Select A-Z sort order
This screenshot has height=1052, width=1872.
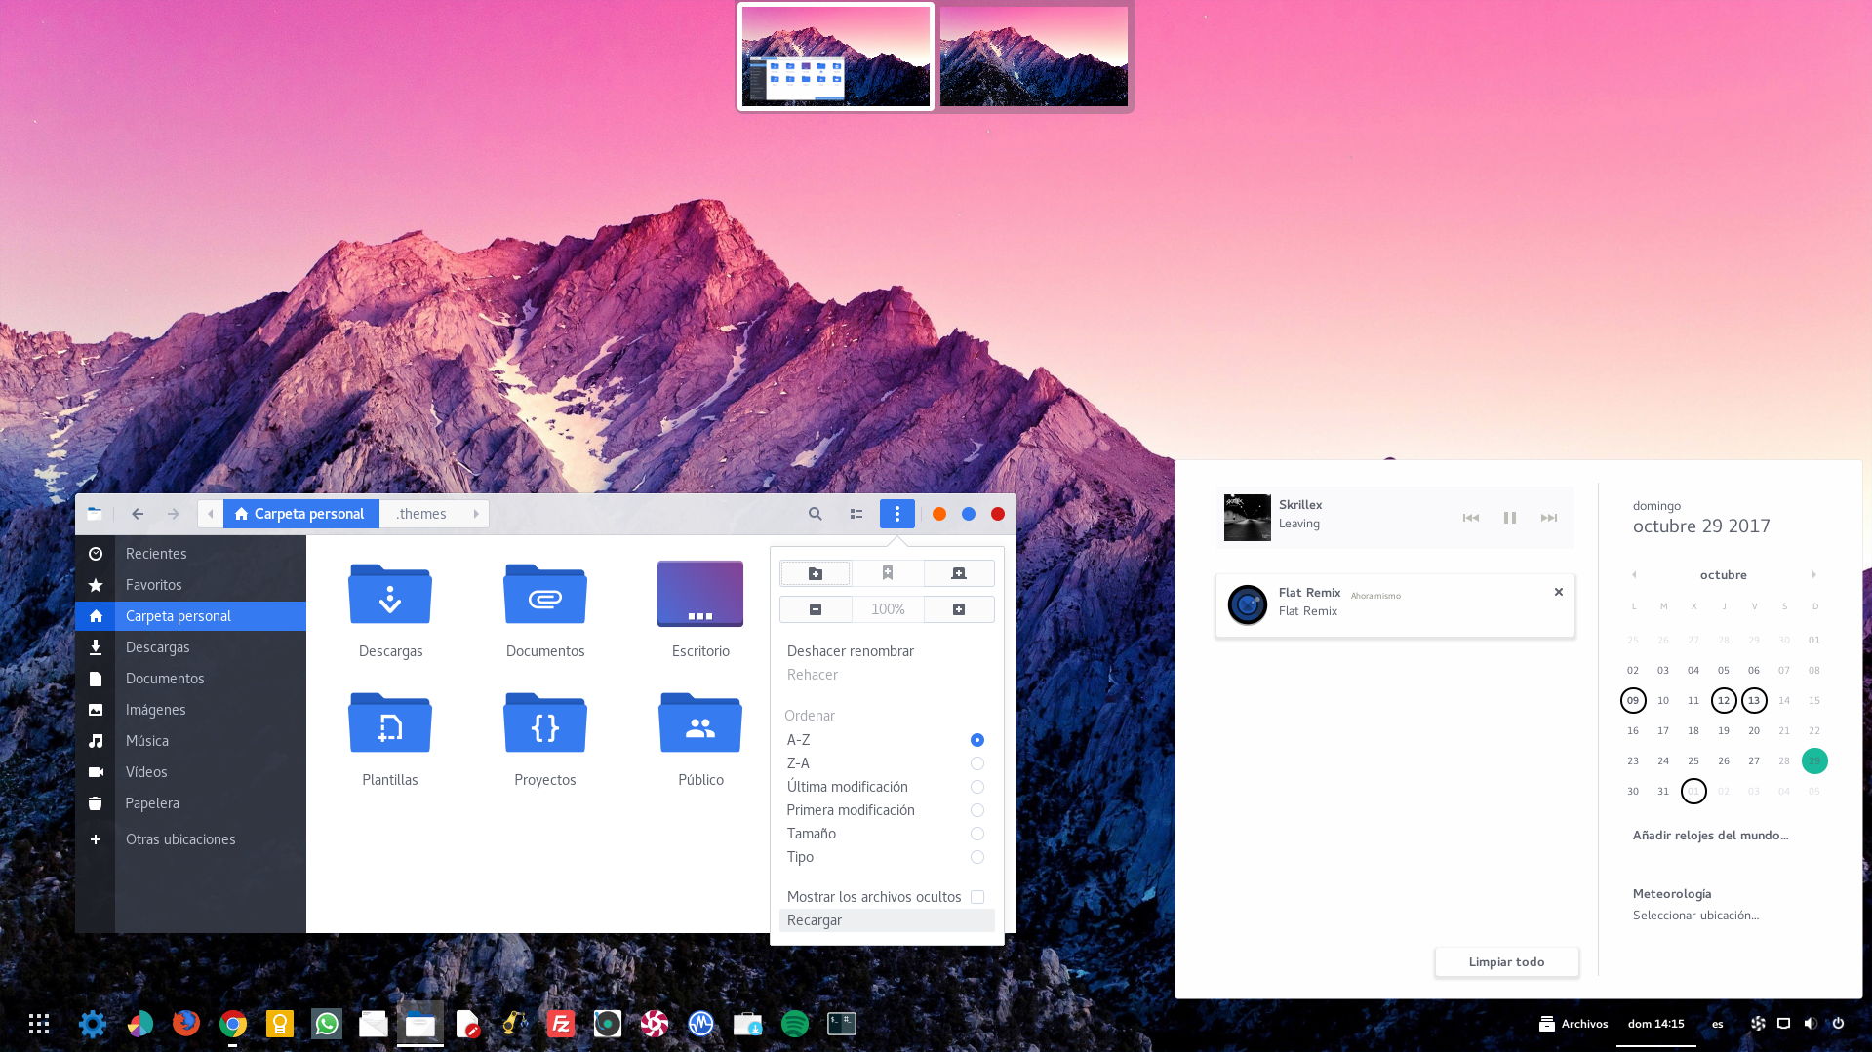point(887,740)
